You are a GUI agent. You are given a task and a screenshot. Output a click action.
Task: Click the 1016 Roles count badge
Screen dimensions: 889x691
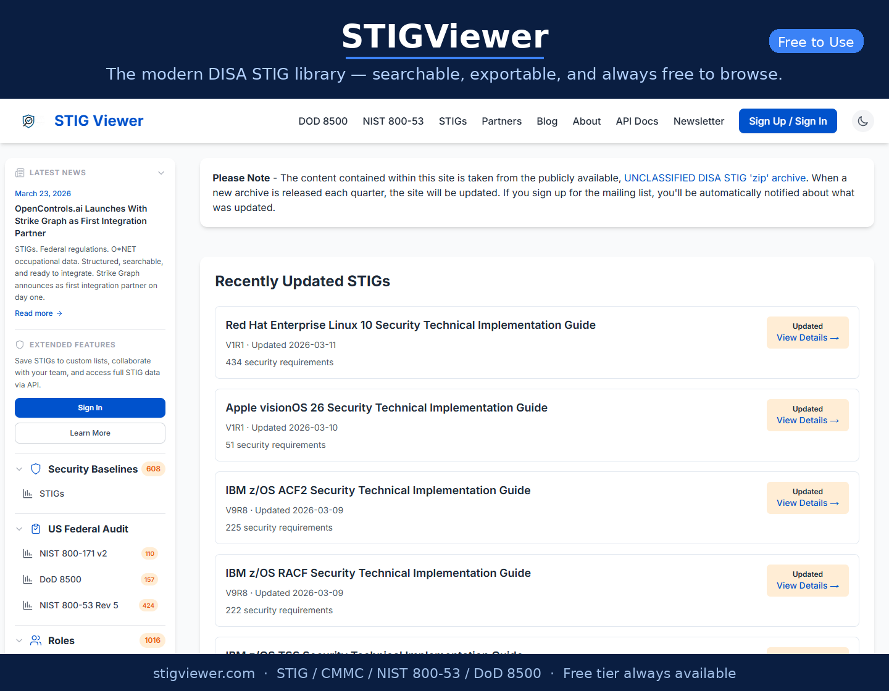(152, 640)
